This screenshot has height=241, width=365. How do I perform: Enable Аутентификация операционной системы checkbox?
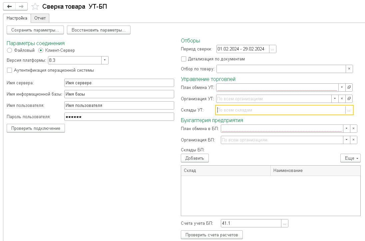click(x=9, y=70)
